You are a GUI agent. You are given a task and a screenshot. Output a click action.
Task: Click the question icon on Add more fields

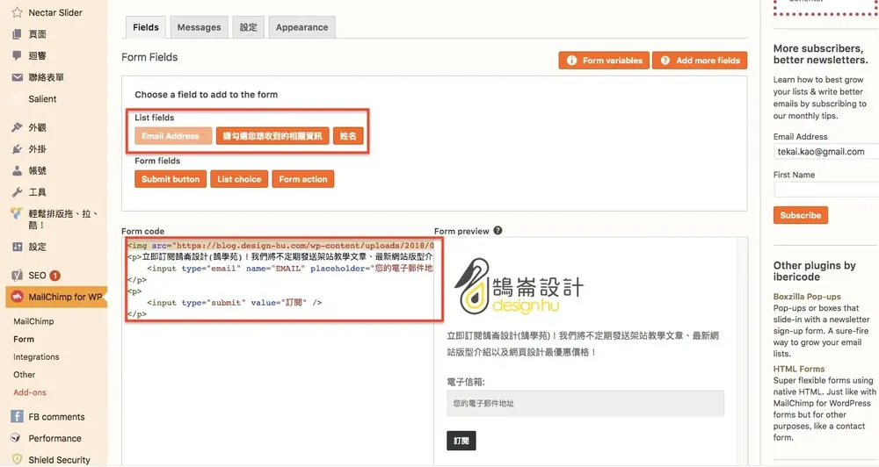click(x=665, y=61)
